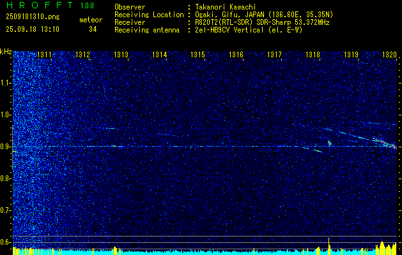402x255 pixels.
Task: Click the receiver R820T2 SDR-Sharp line
Action: 261,22
